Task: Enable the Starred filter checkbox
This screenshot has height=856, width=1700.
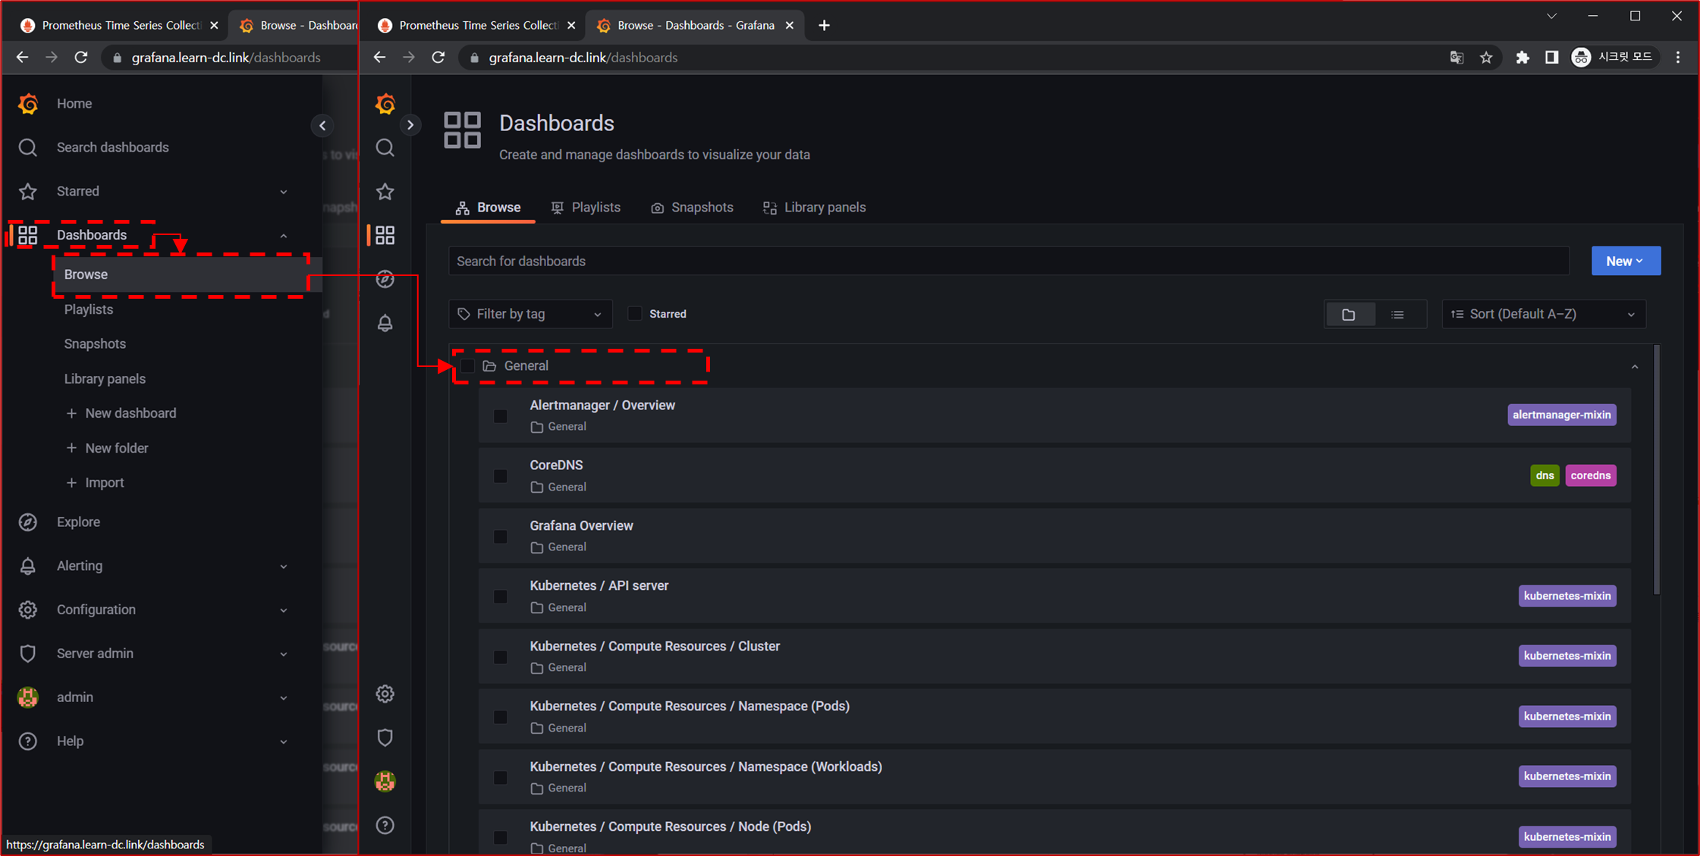Action: point(635,314)
